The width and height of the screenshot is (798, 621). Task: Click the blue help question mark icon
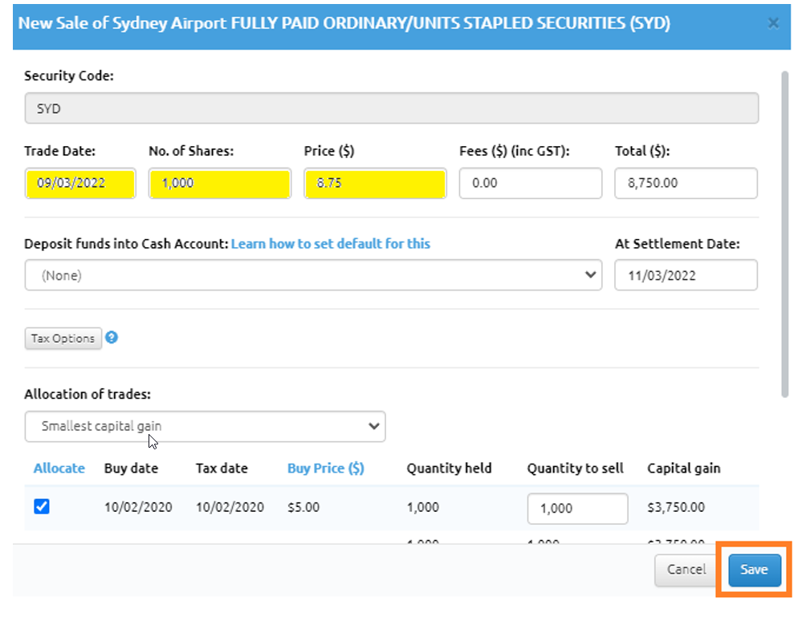coord(112,337)
